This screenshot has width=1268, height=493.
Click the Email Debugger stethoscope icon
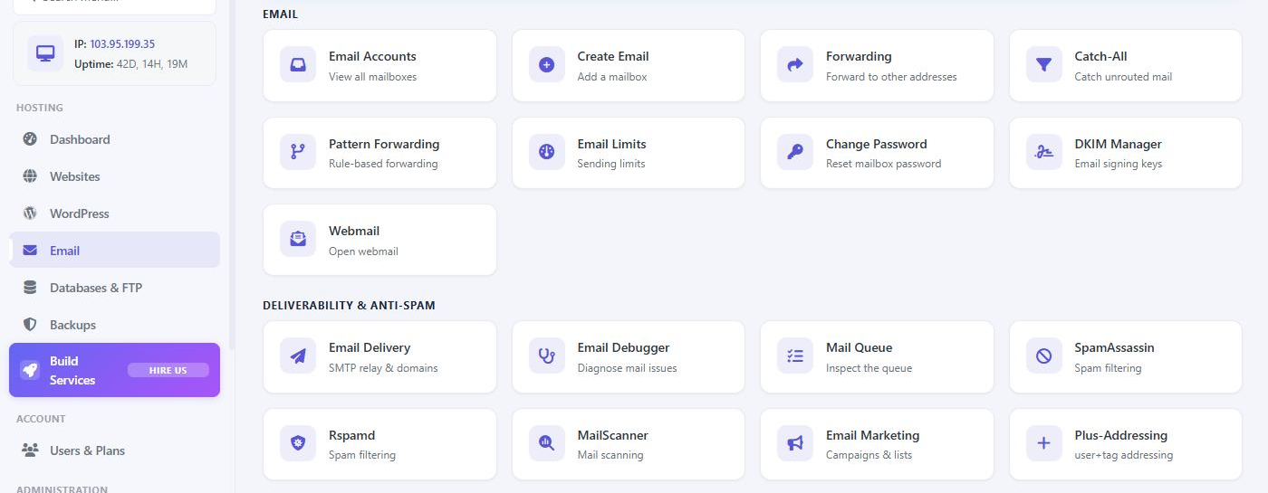tap(546, 356)
